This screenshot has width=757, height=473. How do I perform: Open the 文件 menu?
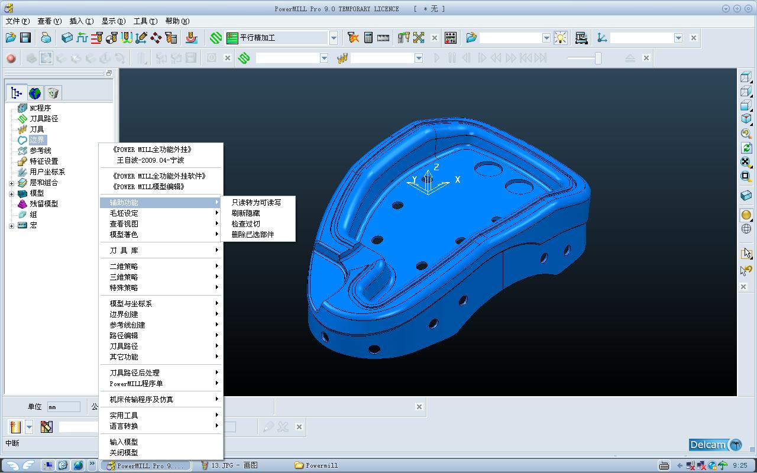click(17, 21)
